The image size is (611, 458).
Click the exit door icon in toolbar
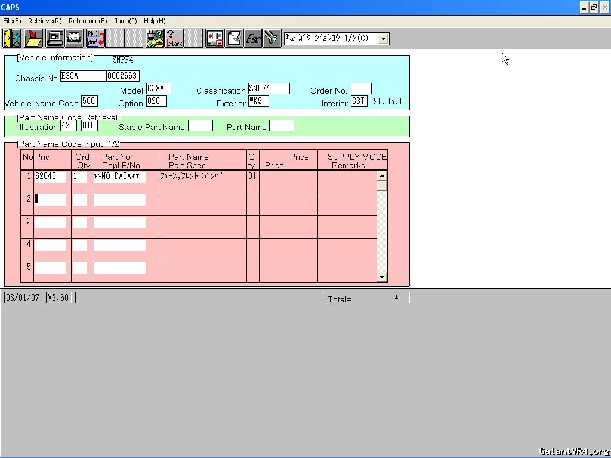12,38
